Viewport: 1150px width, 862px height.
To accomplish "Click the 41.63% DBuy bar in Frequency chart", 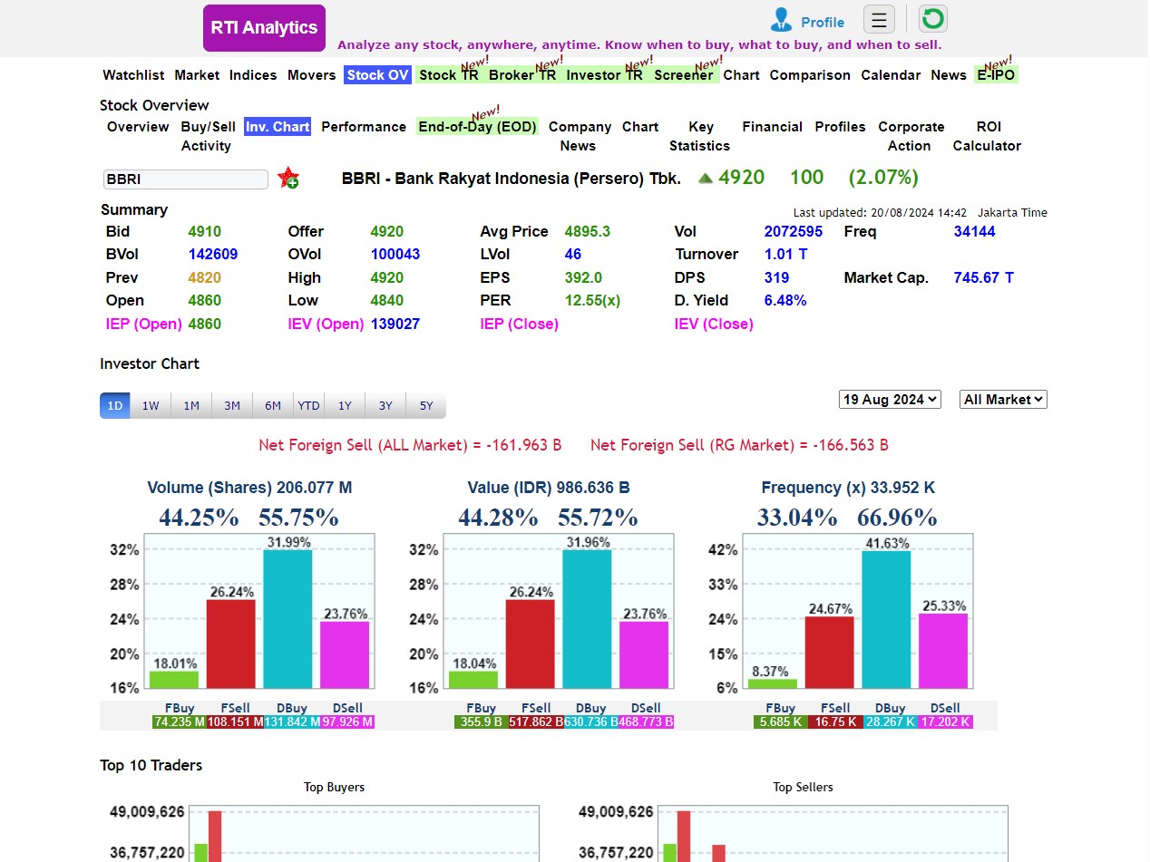I will (x=886, y=619).
